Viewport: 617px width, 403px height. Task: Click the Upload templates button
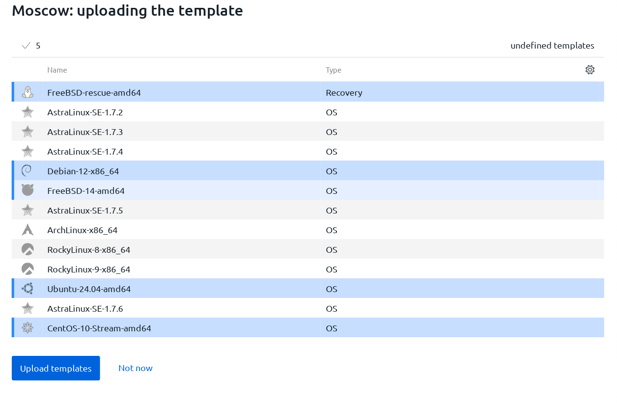pos(56,368)
